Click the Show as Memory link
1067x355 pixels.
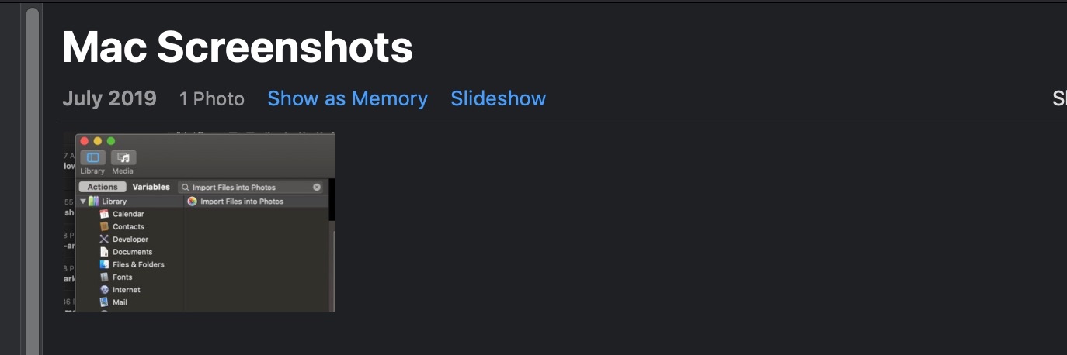(347, 99)
